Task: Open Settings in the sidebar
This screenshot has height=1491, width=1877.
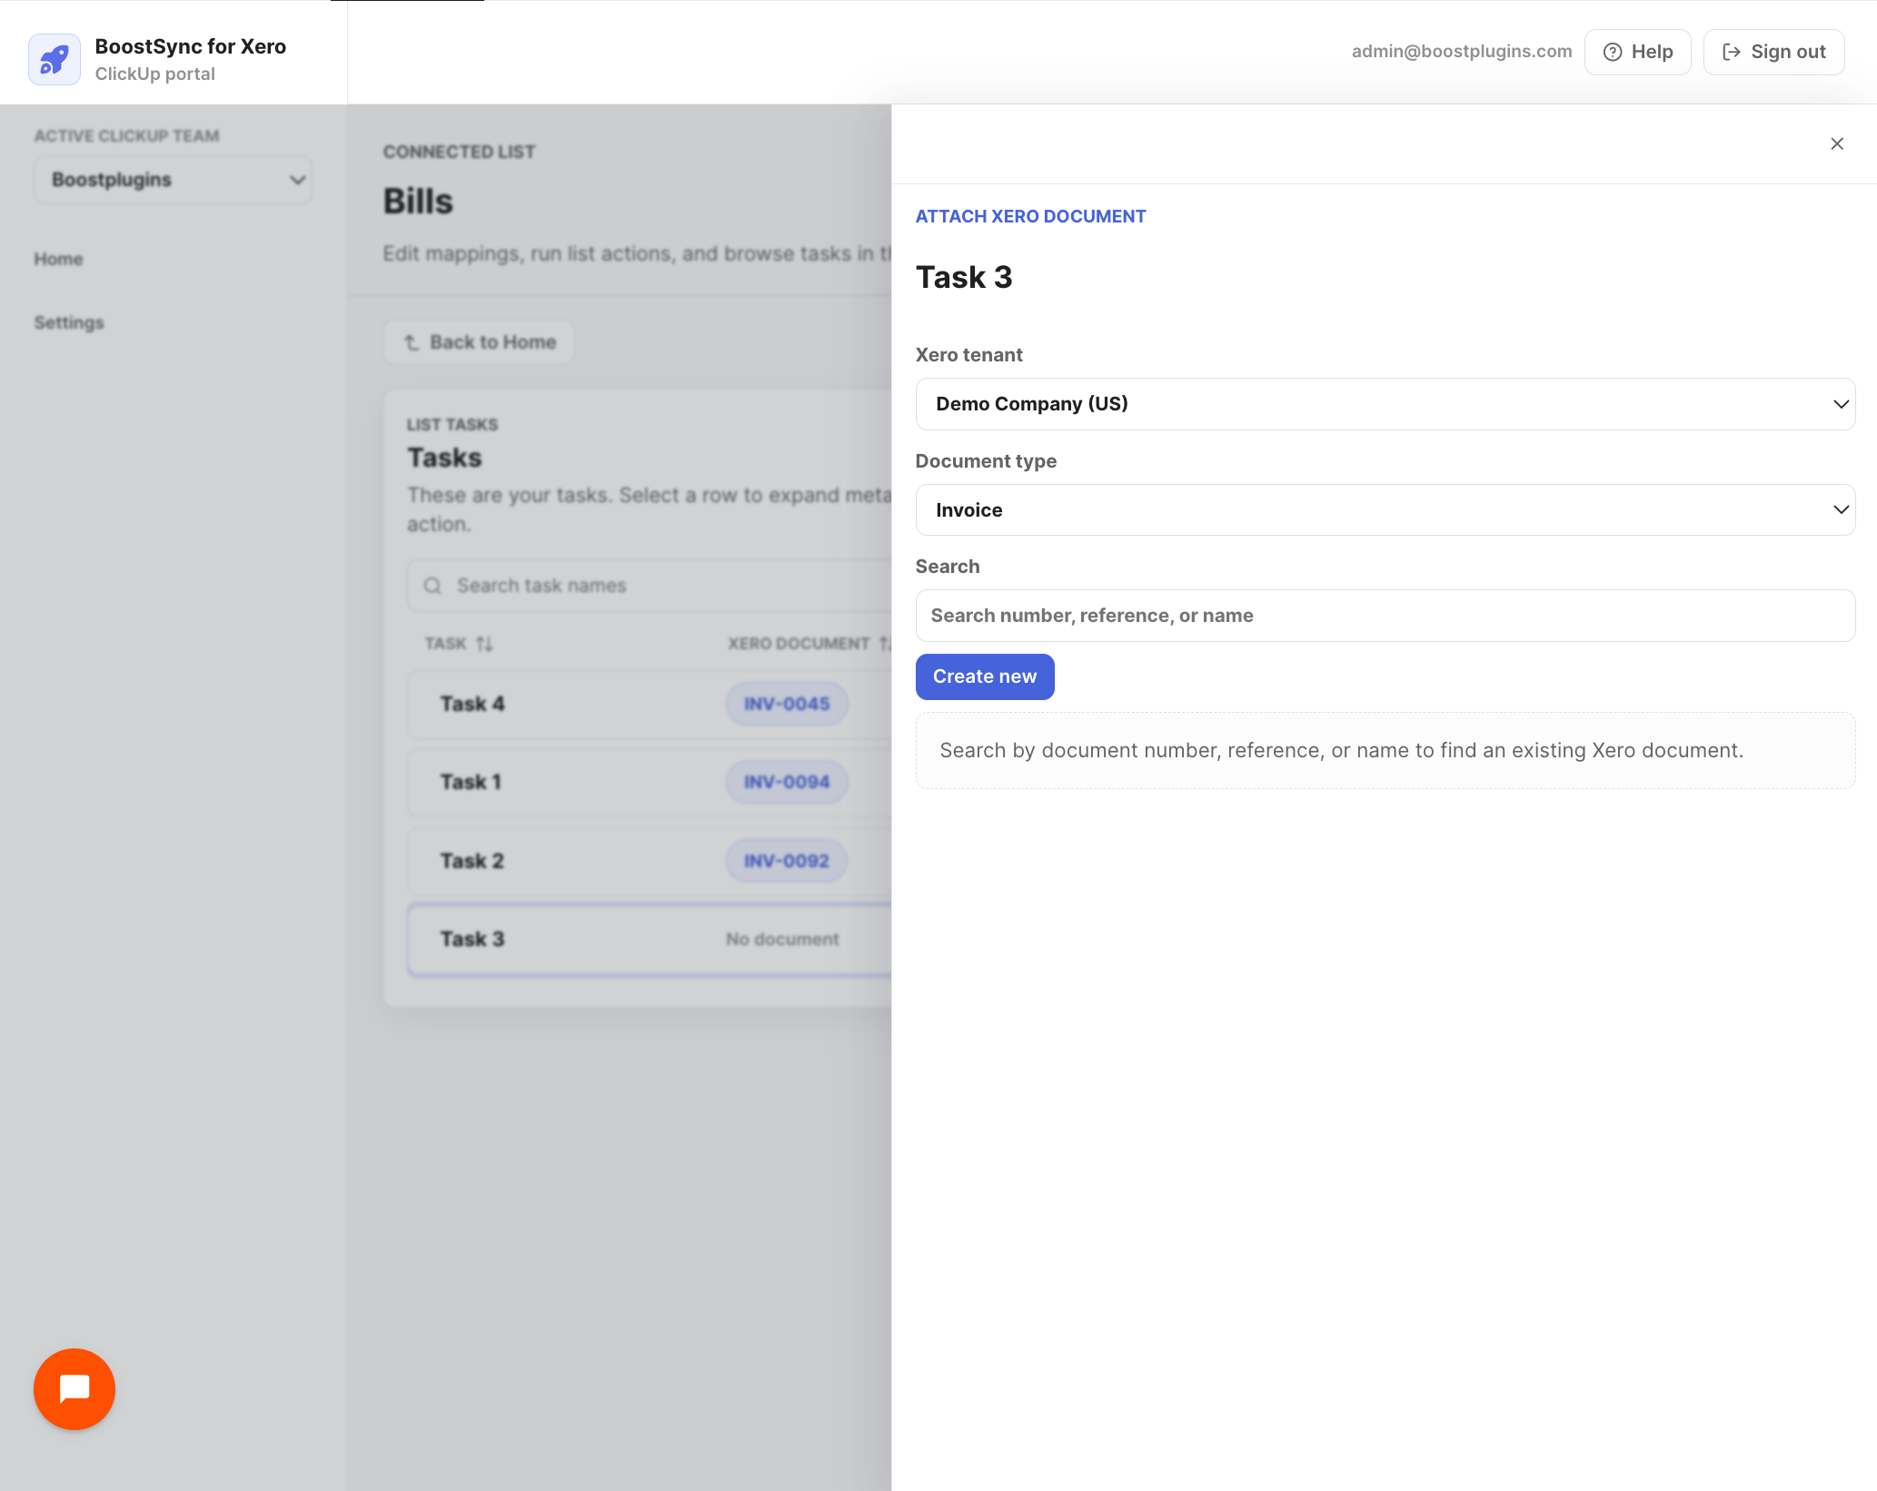Action: pos(69,322)
